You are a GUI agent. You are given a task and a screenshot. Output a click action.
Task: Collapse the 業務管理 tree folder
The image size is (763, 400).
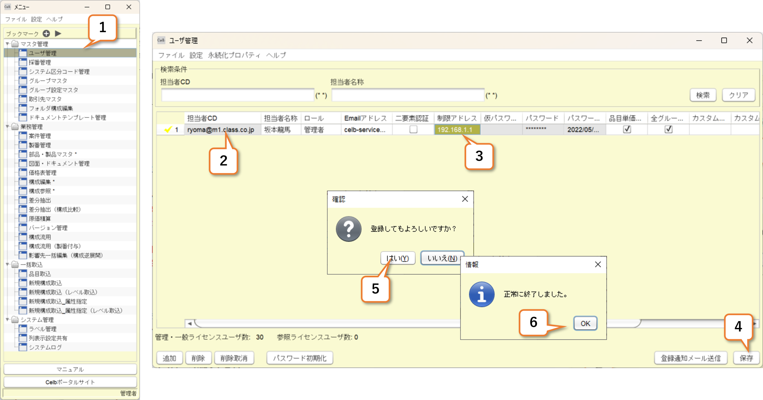tap(7, 127)
